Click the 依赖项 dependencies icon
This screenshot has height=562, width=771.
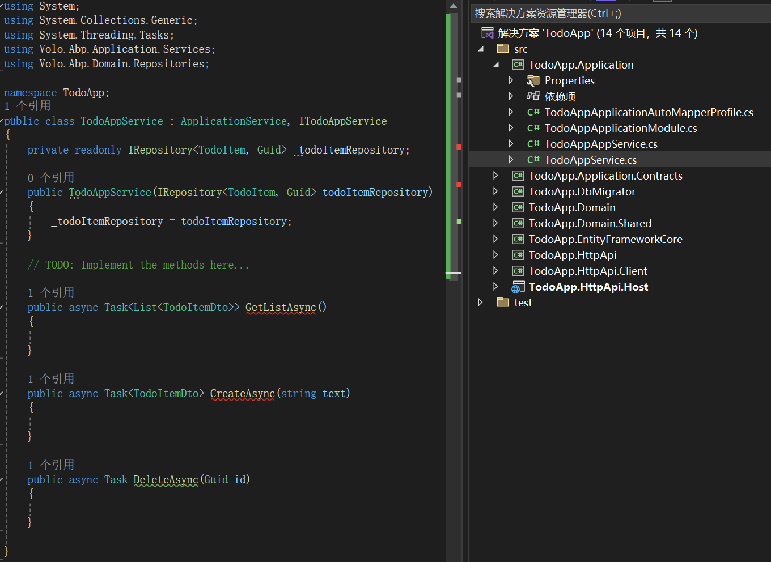pos(533,96)
